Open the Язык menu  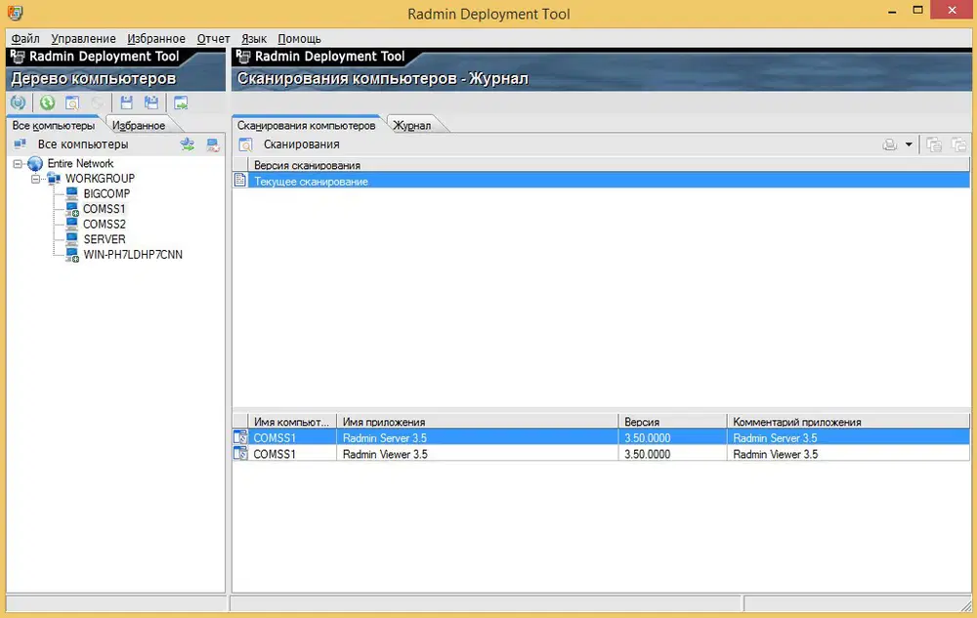coord(254,38)
